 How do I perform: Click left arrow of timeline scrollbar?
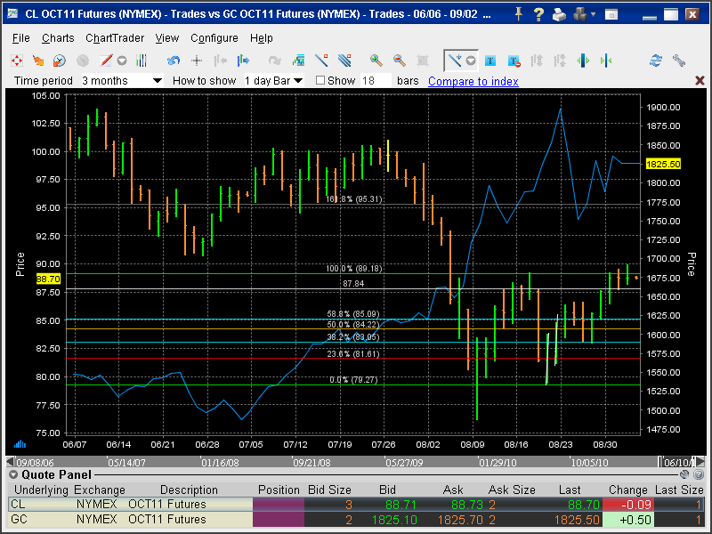[10, 462]
